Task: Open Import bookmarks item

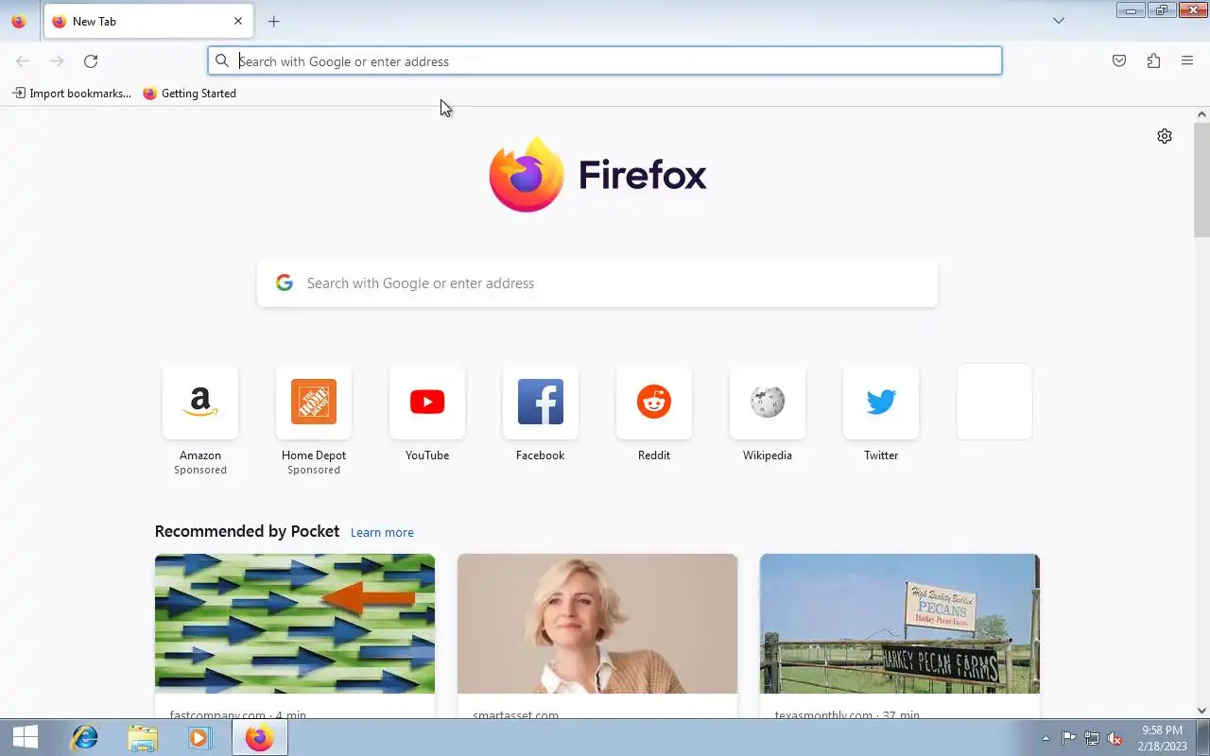Action: 72,94
